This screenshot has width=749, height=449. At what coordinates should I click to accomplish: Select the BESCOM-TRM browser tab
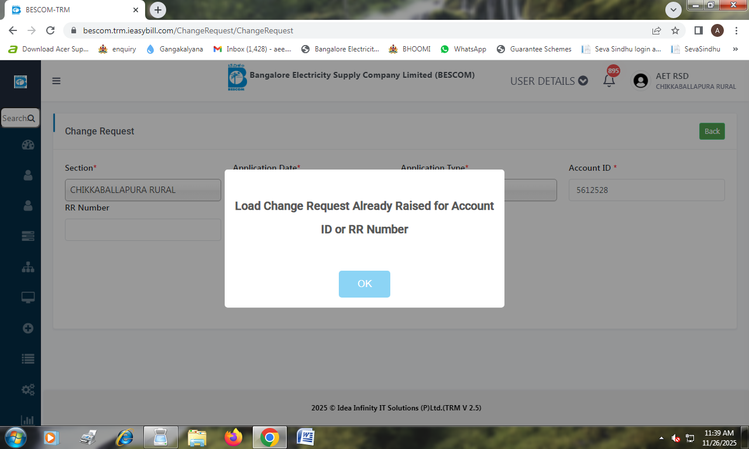coord(75,10)
